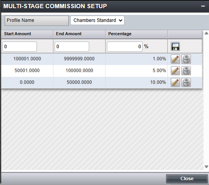The width and height of the screenshot is (209, 185).
Task: Select the 5.00% percentage cell
Action: pyautogui.click(x=136, y=71)
